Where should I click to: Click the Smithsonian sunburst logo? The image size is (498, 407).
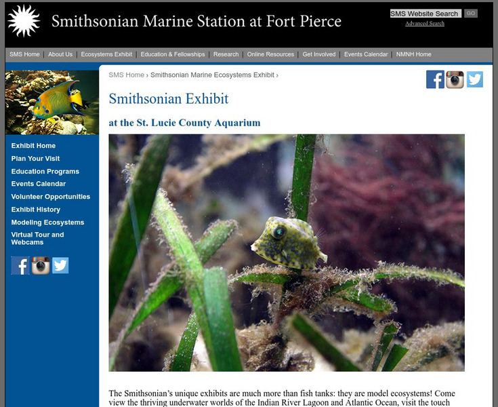pos(24,20)
